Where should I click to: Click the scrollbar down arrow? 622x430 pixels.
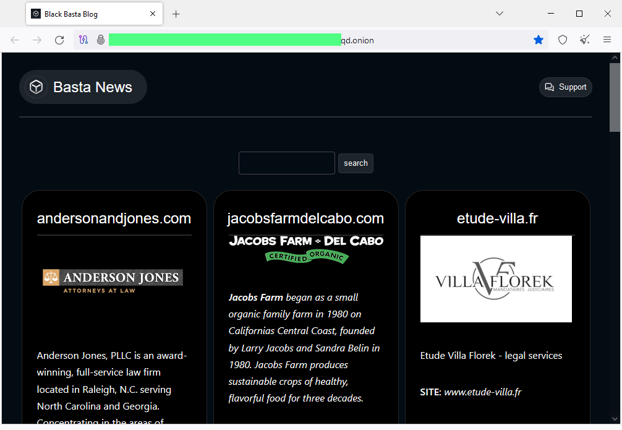615,419
